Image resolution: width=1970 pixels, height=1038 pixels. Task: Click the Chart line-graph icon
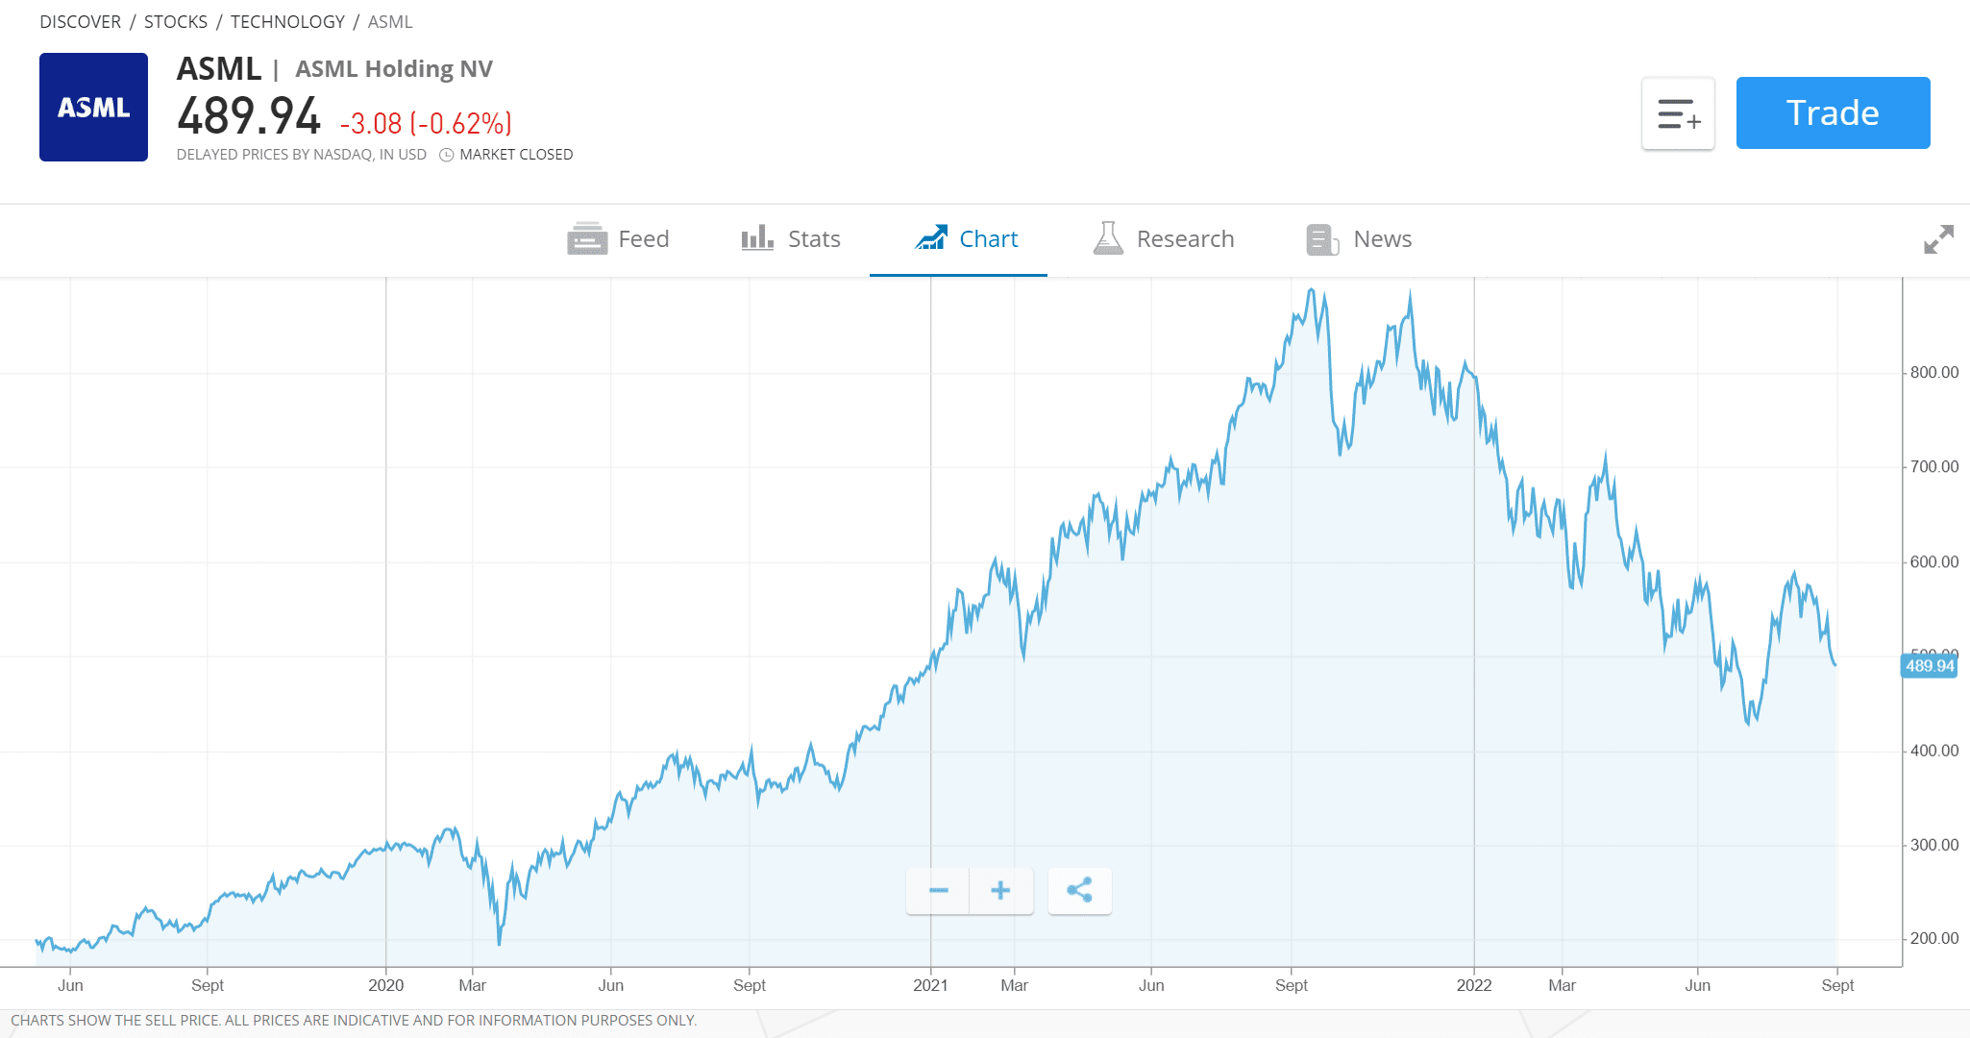click(930, 238)
